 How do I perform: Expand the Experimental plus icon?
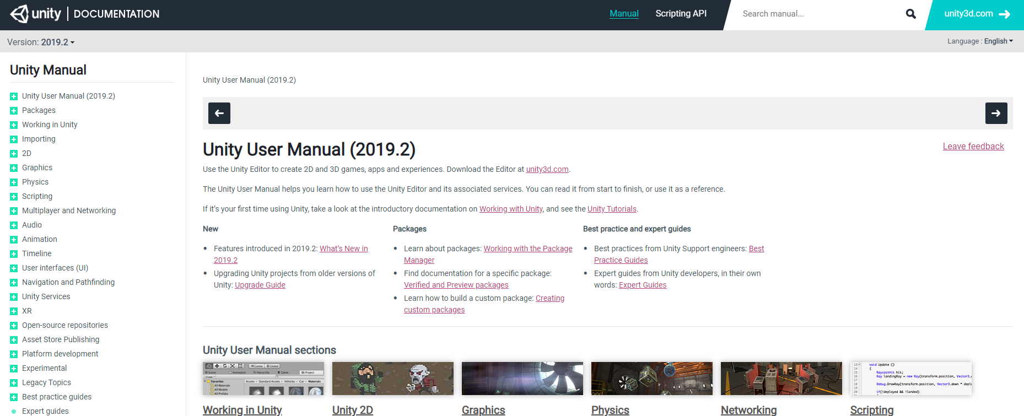(14, 369)
